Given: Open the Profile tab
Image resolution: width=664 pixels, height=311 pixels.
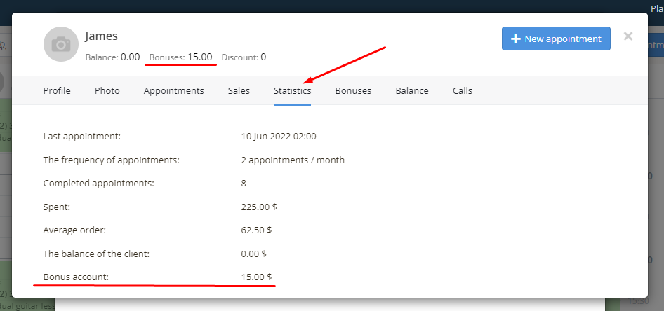Looking at the screenshot, I should [x=57, y=90].
